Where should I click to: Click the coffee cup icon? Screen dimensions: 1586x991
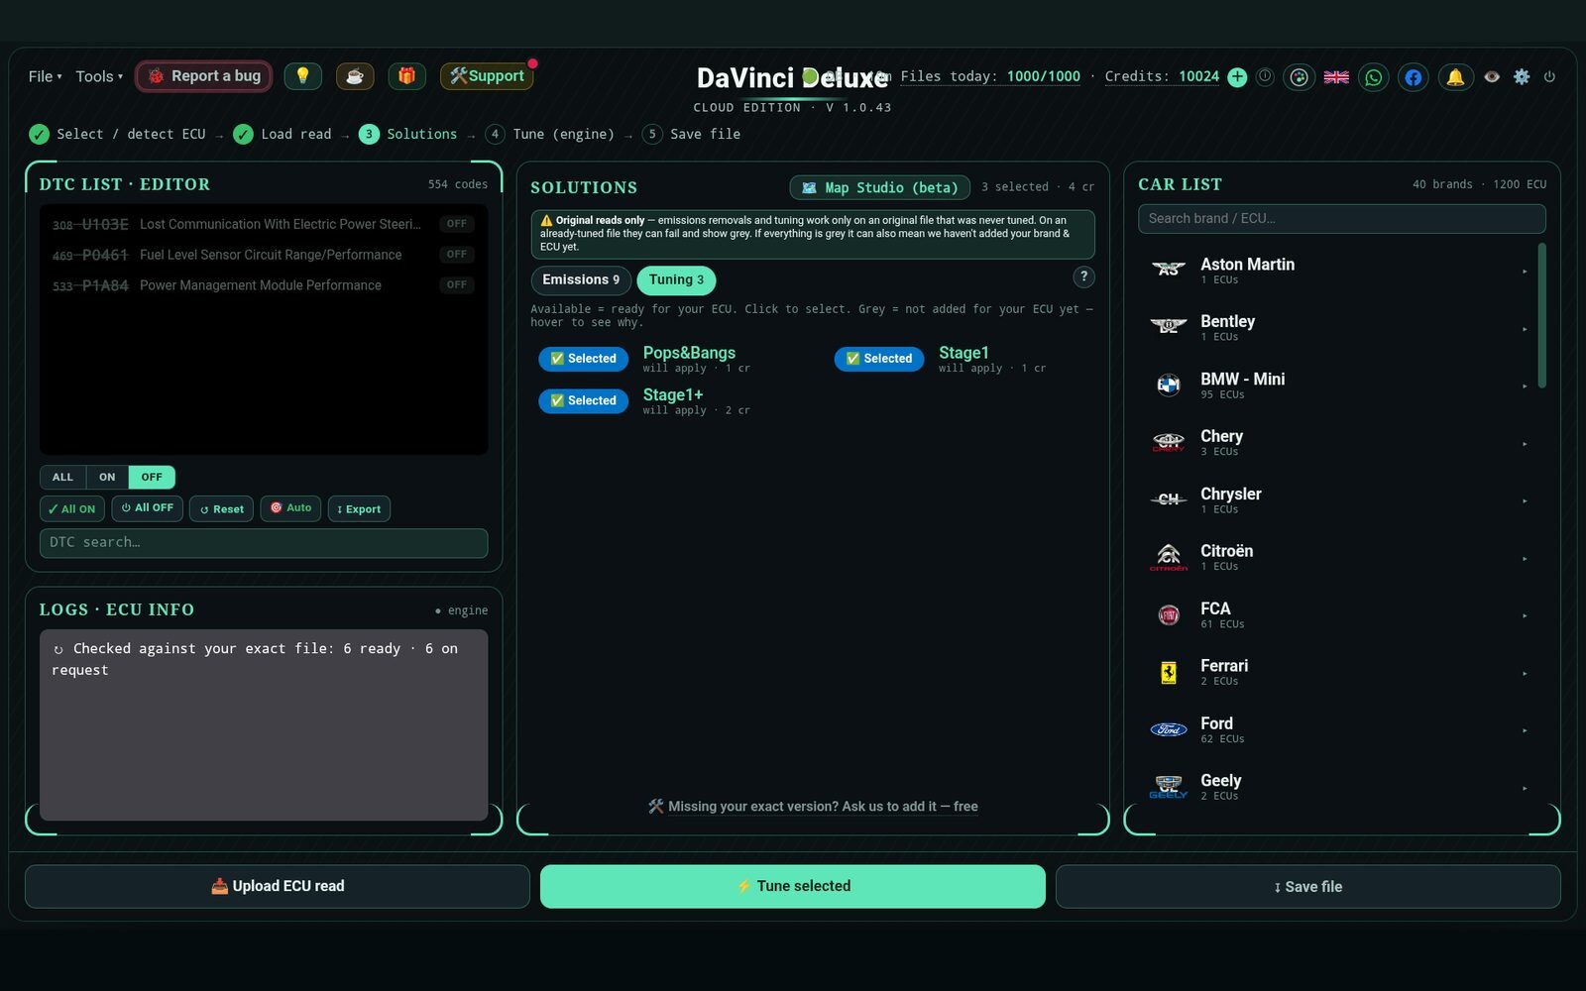pyautogui.click(x=355, y=76)
